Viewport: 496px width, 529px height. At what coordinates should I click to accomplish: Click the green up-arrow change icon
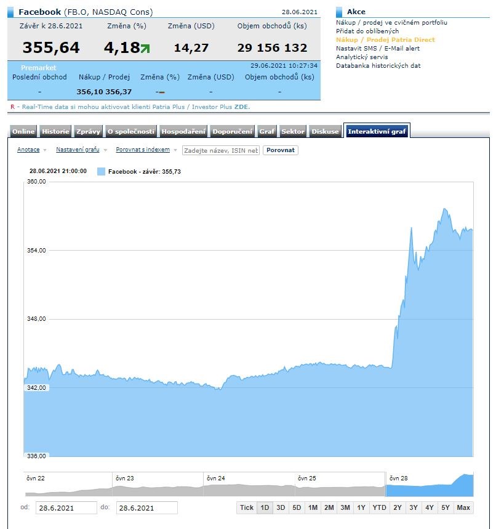coord(145,48)
